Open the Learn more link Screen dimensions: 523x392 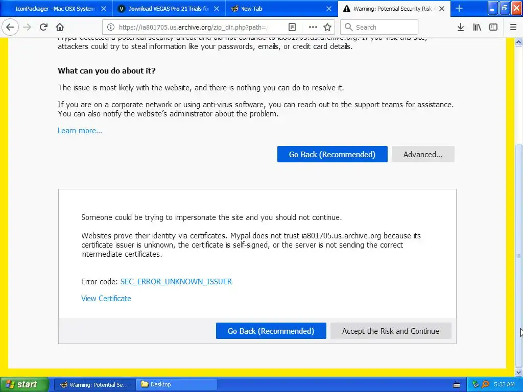click(x=80, y=130)
